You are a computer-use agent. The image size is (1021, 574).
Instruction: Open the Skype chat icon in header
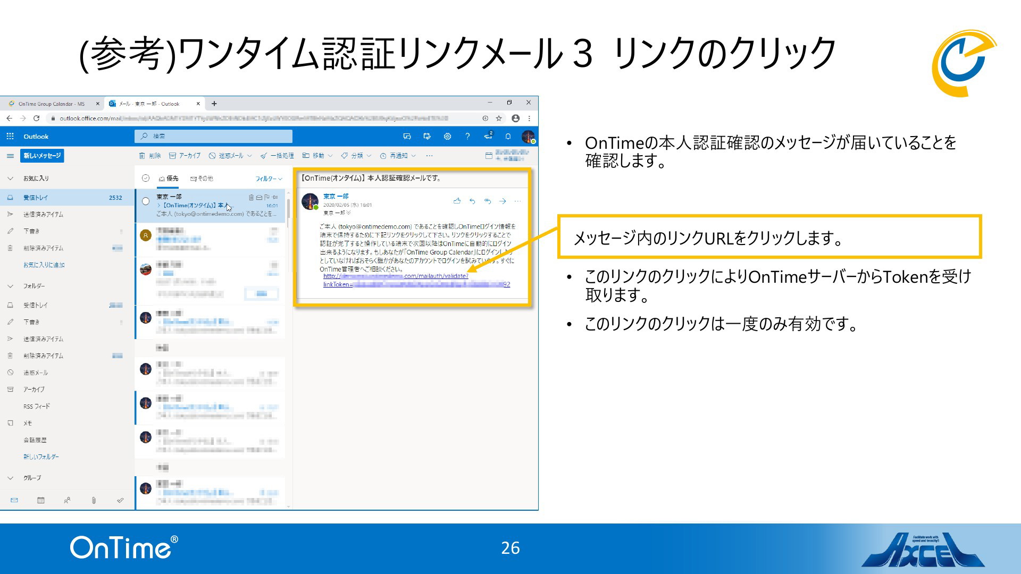click(407, 137)
